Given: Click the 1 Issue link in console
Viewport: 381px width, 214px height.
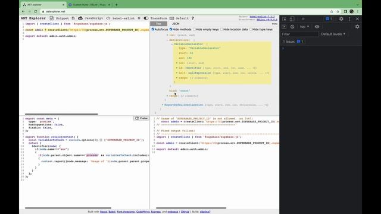Looking at the screenshot, I should [293, 42].
